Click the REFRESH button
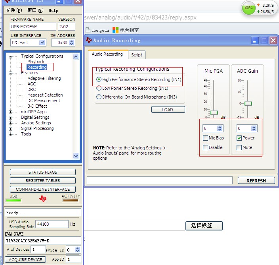This screenshot has height=265, width=279. pos(256,180)
